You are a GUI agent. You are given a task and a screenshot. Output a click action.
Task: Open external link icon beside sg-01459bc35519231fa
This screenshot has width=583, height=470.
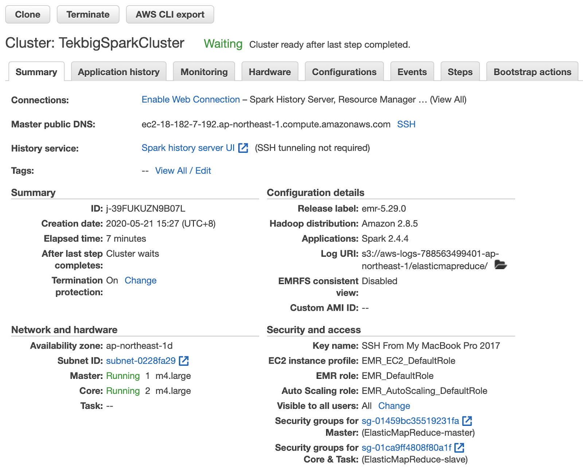coord(467,421)
